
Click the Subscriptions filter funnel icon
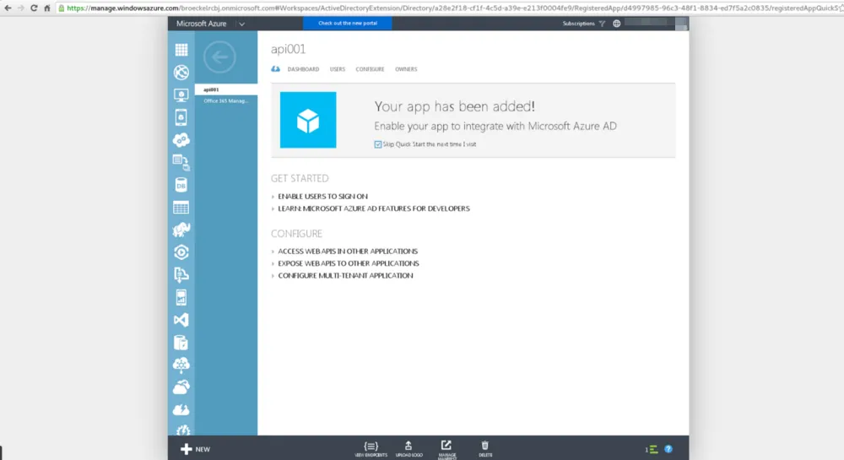tap(603, 24)
